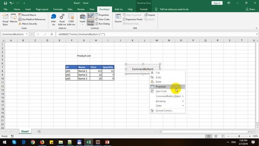259x146 pixels.
Task: Click the Tell me what you want to do box
Action: [x=174, y=9]
